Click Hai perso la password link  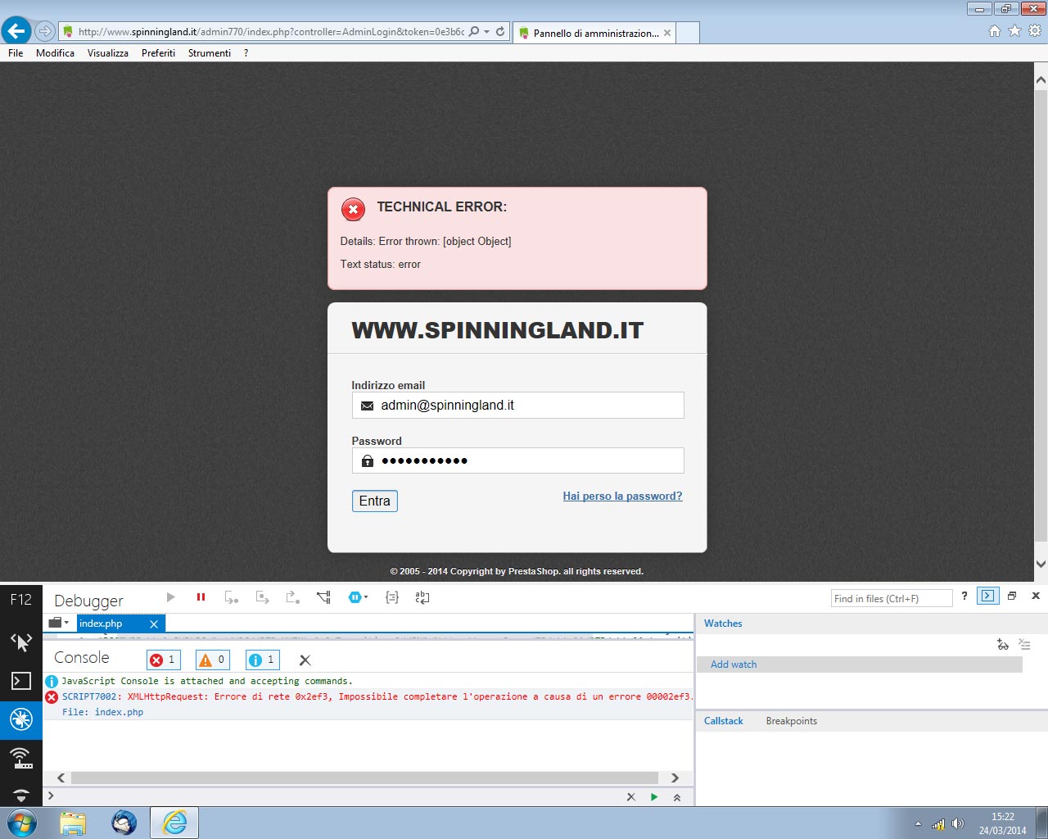622,496
